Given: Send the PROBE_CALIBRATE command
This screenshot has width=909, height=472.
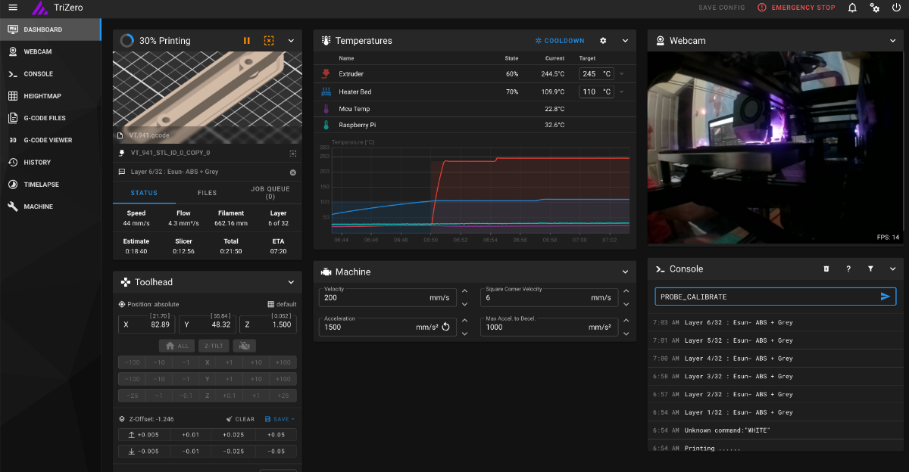Looking at the screenshot, I should click(x=885, y=297).
